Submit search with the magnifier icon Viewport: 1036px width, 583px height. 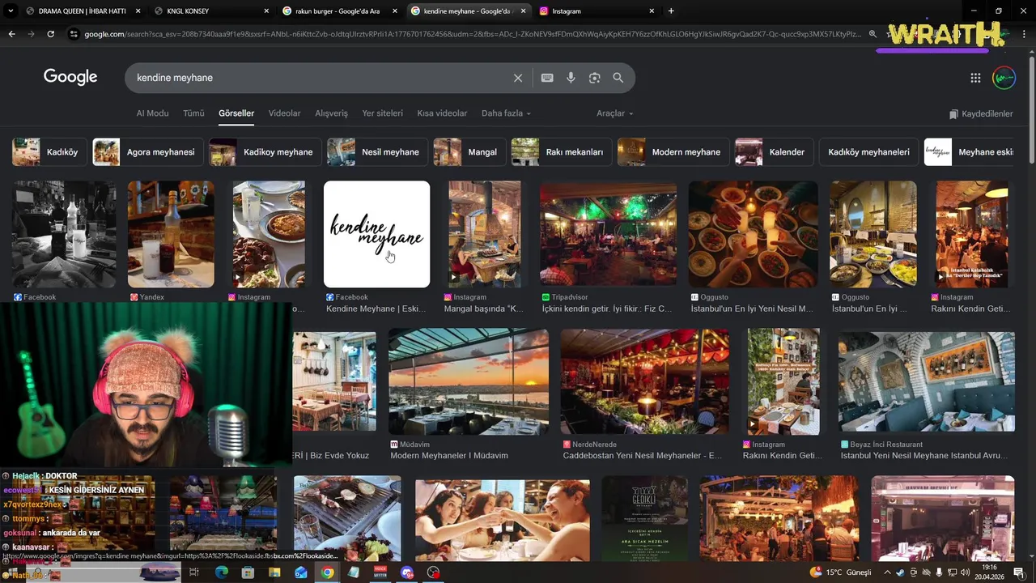pos(618,78)
